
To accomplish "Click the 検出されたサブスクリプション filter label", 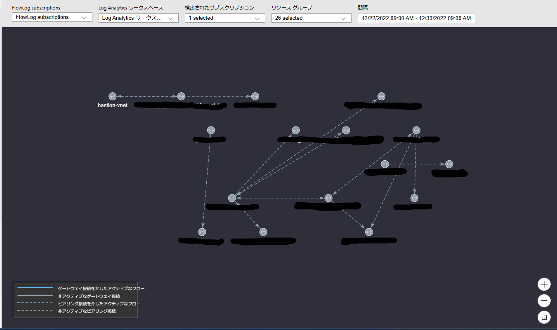I will tap(219, 8).
